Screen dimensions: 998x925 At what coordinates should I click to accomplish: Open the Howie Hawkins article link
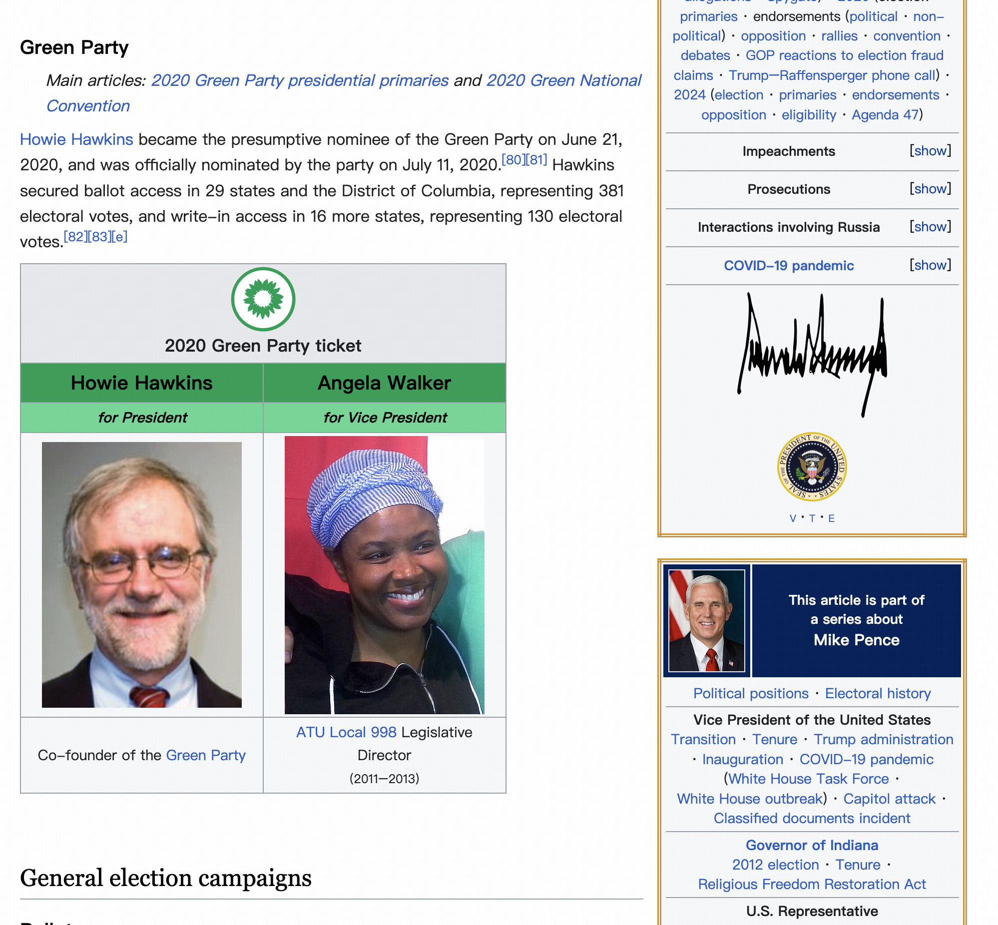click(76, 139)
